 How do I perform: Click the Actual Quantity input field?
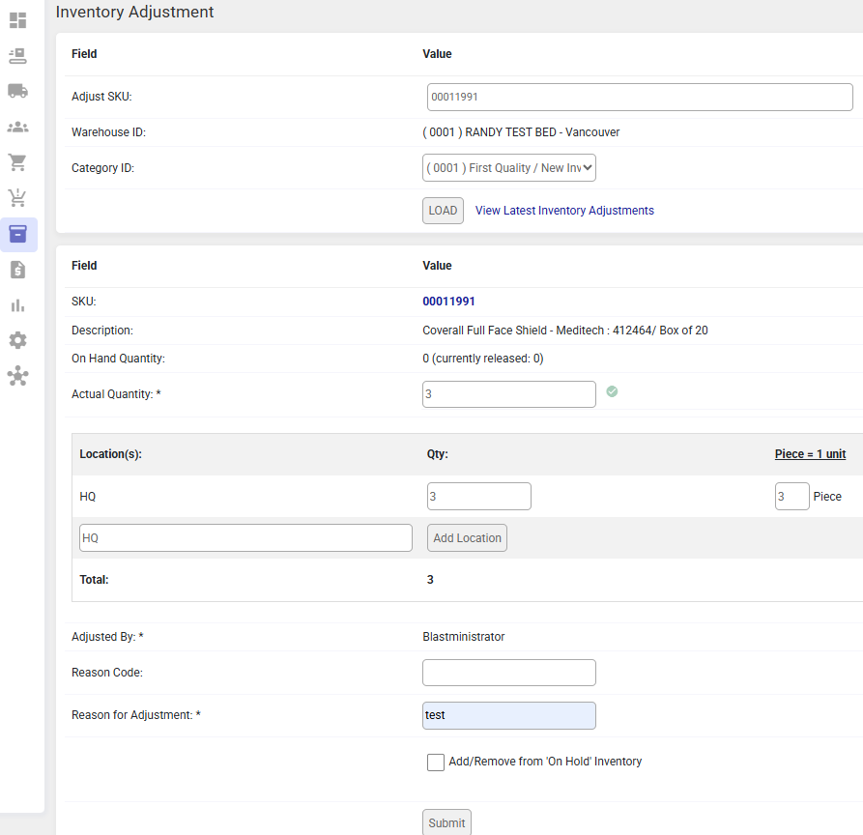click(x=509, y=394)
